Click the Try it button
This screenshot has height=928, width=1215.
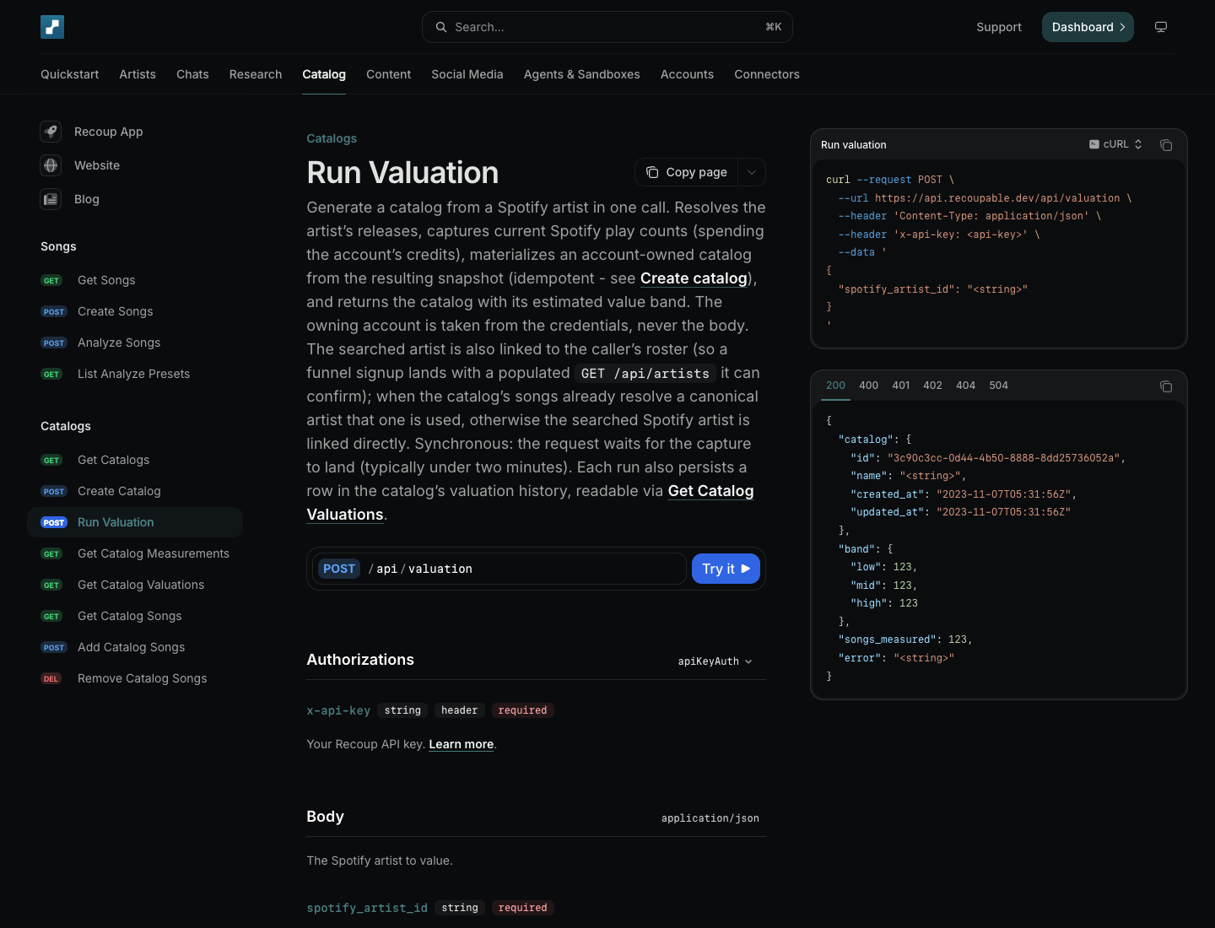[726, 569]
